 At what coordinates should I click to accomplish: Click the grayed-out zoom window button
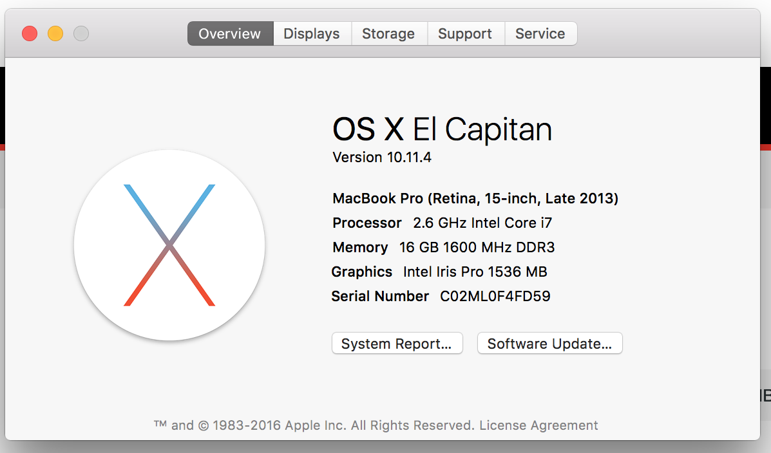click(x=81, y=33)
